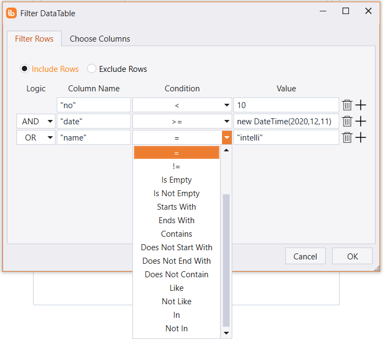Select the Include Rows radio button
The height and width of the screenshot is (341, 383).
click(24, 69)
